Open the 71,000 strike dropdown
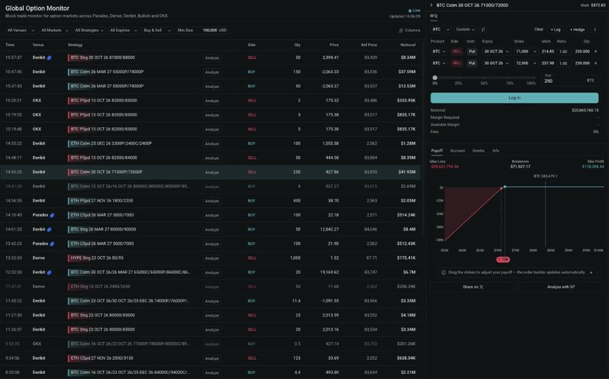609x379 pixels. point(526,51)
